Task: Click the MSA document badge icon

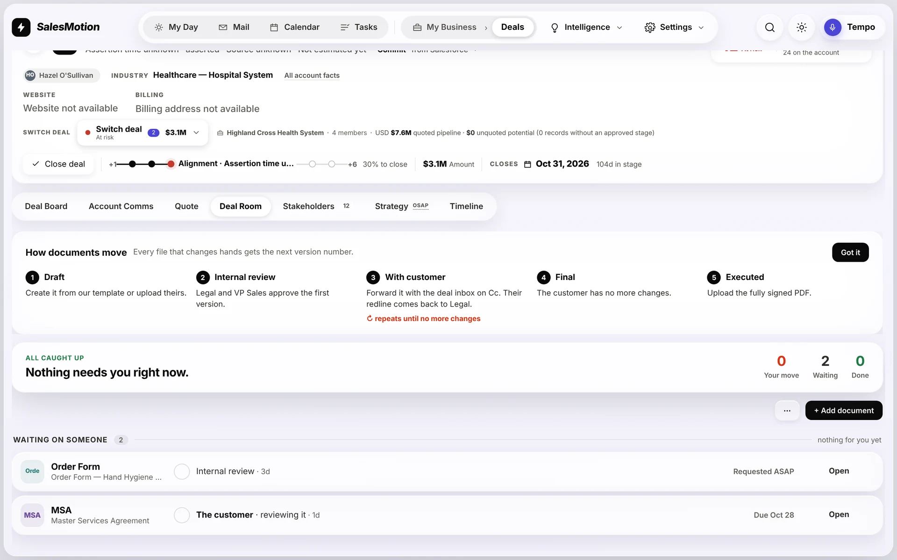Action: 32,515
